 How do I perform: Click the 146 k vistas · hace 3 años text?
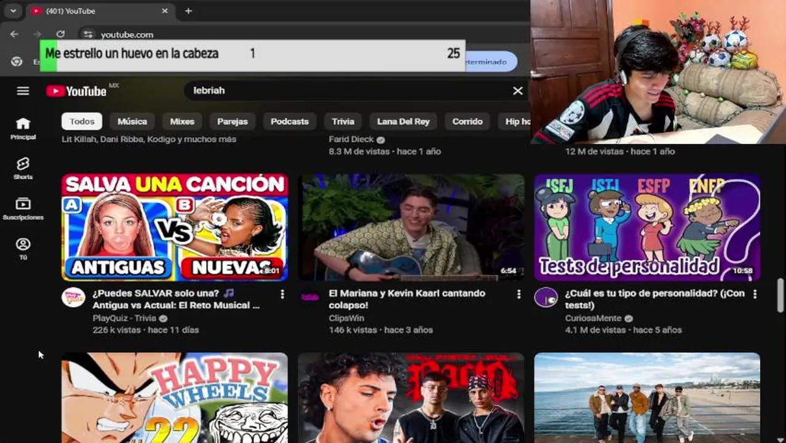[x=381, y=330]
